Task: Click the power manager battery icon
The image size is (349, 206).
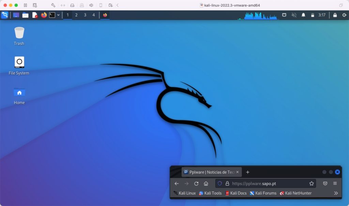Action: (x=313, y=15)
